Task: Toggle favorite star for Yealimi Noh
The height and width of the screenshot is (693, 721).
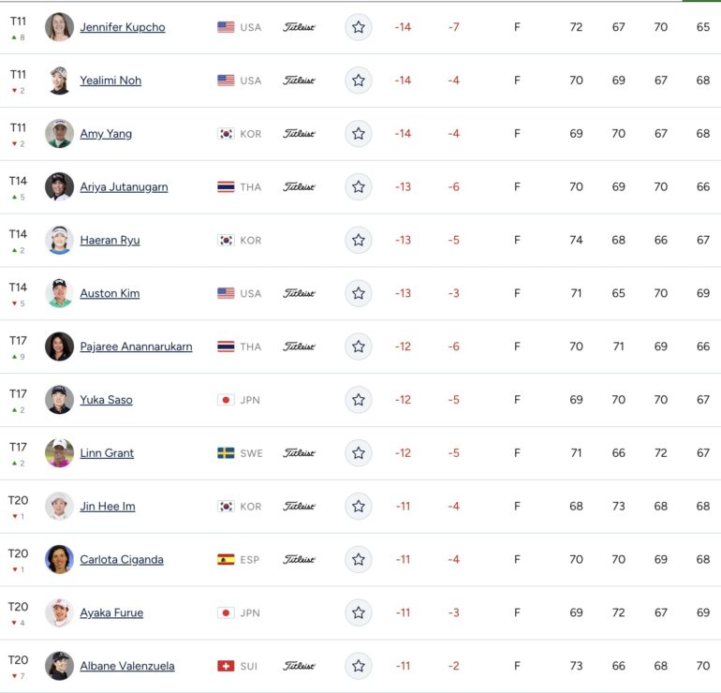Action: 359,81
